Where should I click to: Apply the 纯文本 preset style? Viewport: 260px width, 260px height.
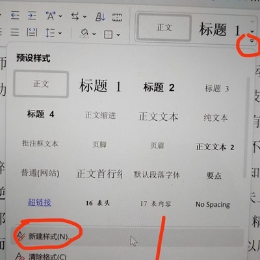pyautogui.click(x=216, y=118)
